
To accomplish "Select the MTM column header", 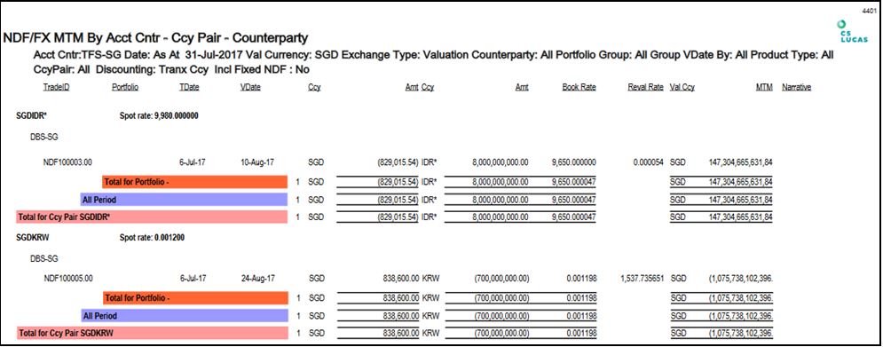I will point(765,87).
